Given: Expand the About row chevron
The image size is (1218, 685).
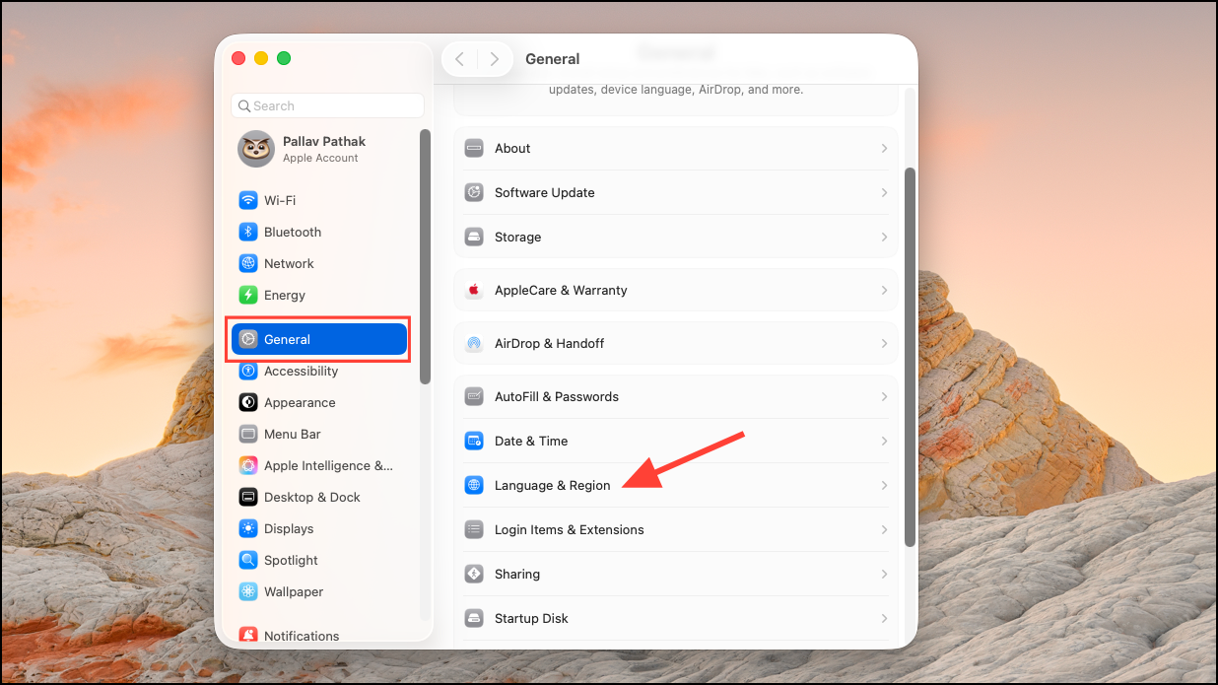Looking at the screenshot, I should (x=884, y=148).
